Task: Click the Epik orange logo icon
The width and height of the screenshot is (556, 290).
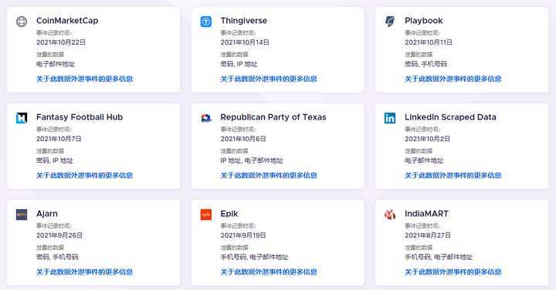Action: coord(206,214)
